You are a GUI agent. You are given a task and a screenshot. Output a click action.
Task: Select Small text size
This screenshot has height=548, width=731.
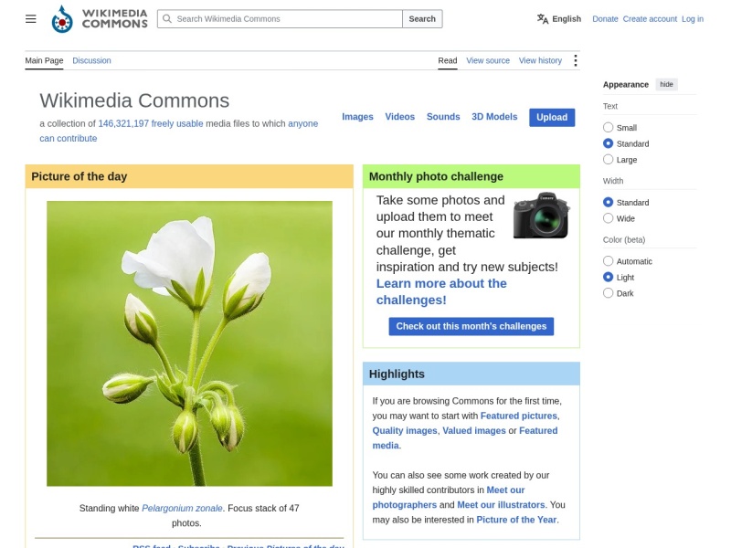point(608,127)
